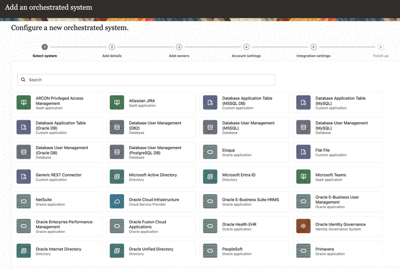Go to the Integration settings step
The image size is (400, 269).
[313, 47]
